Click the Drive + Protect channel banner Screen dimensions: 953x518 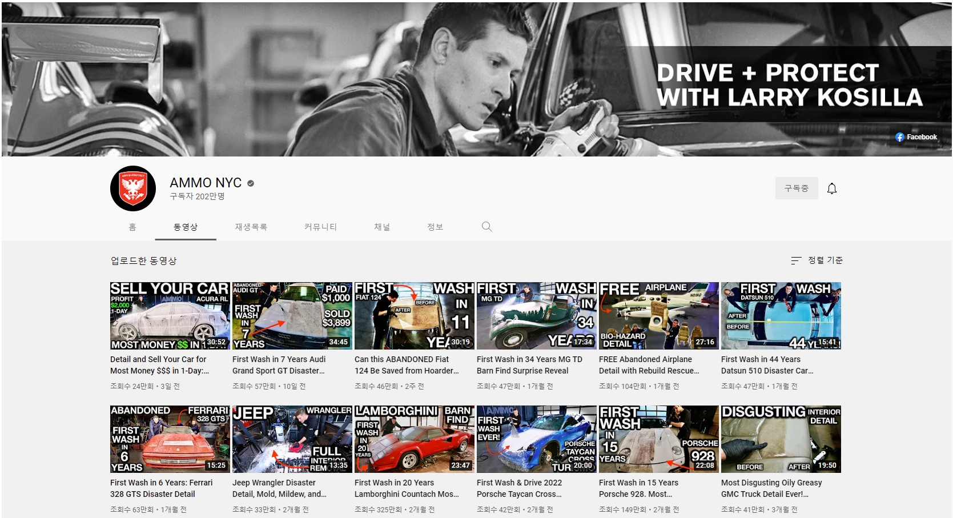point(476,79)
